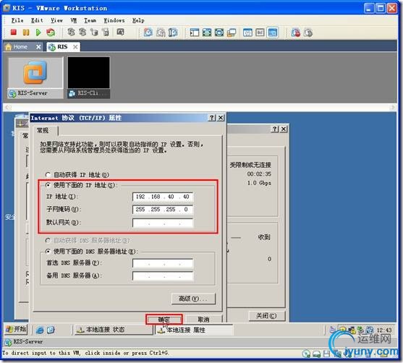Open the Help menu
Viewport: 403px width, 363px height.
pos(138,20)
